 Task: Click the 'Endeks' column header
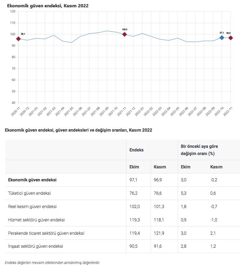click(137, 150)
